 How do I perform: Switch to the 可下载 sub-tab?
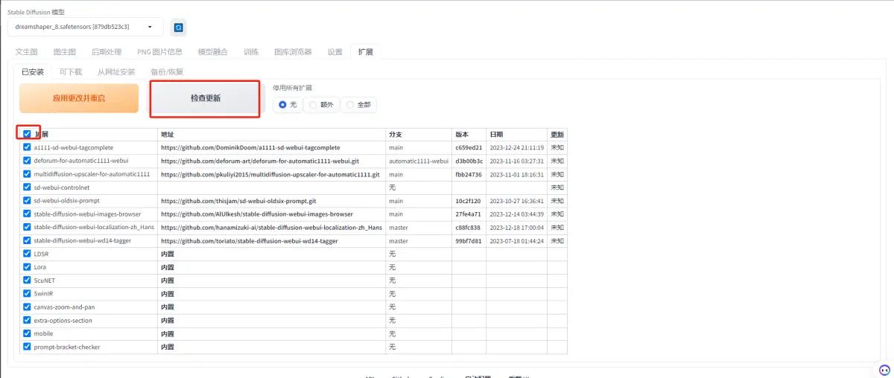click(x=71, y=72)
